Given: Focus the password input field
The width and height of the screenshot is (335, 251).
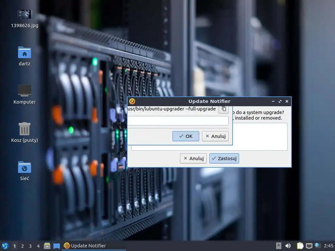Looking at the screenshot, I should click(x=178, y=121).
